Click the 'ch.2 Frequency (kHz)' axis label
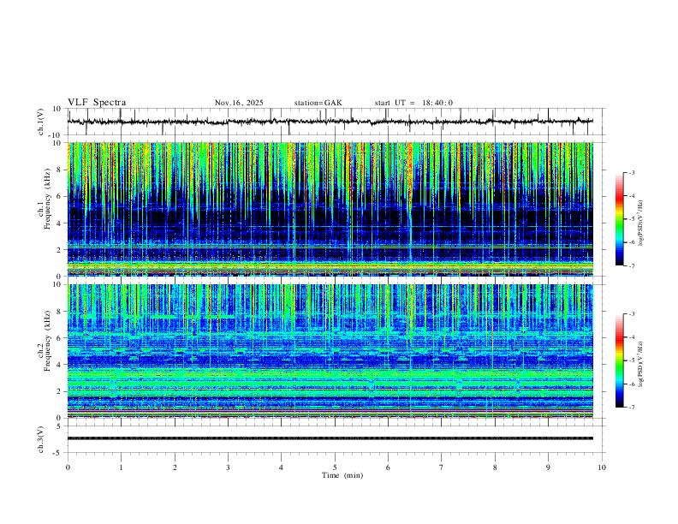678x524 pixels. point(45,341)
